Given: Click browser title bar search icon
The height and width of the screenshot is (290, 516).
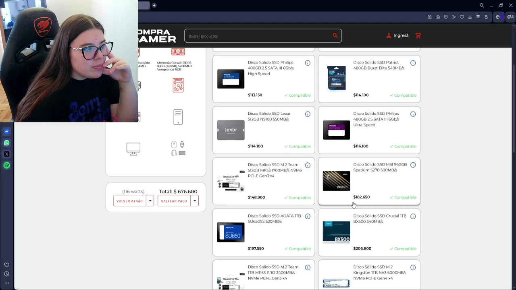Looking at the screenshot, I should pos(482,5).
